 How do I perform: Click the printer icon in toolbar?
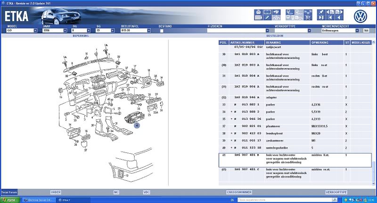259,12
